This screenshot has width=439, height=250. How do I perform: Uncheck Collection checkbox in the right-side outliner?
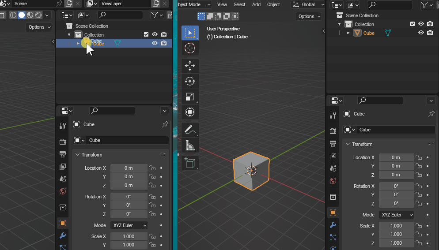pyautogui.click(x=413, y=24)
